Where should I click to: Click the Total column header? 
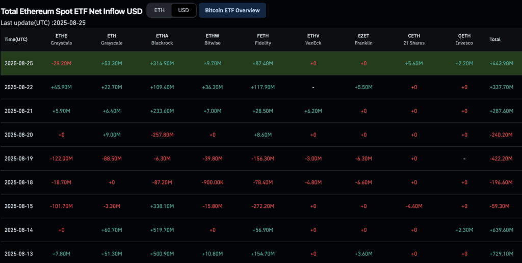[x=494, y=39]
